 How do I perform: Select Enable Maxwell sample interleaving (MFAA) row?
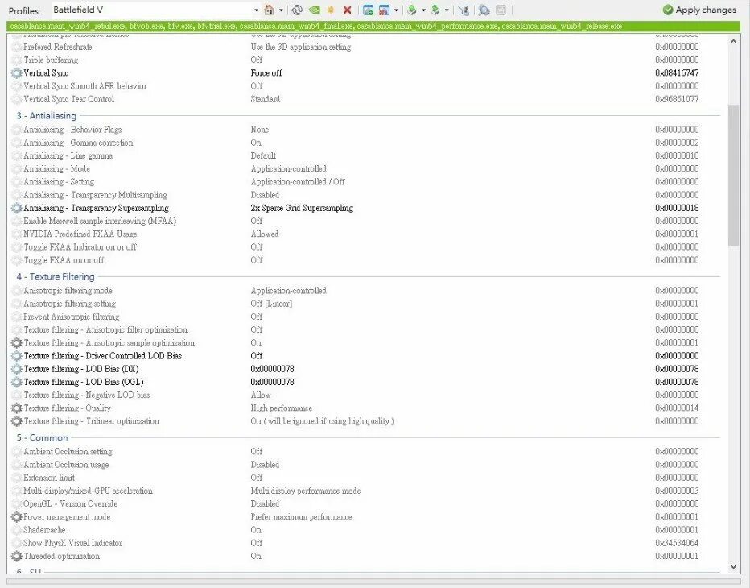coord(366,221)
